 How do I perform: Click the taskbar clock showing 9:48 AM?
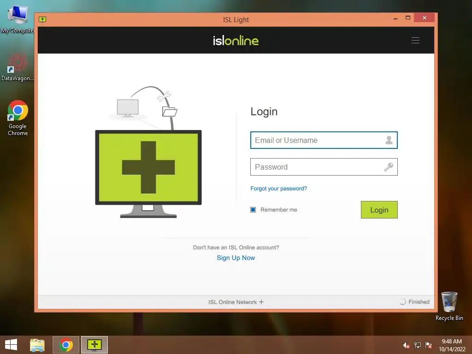point(452,345)
